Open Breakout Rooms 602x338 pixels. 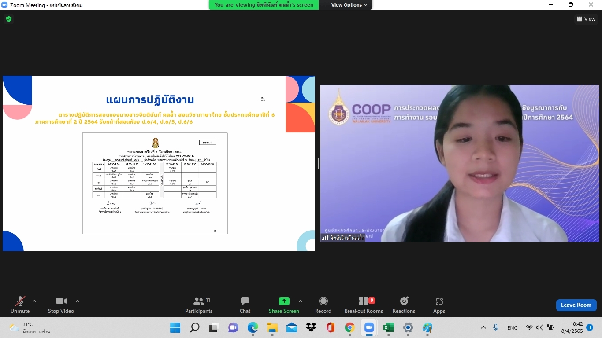364,305
